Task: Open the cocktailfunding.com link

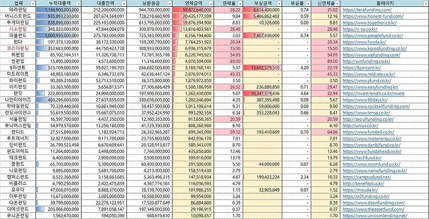Action: pos(376,107)
